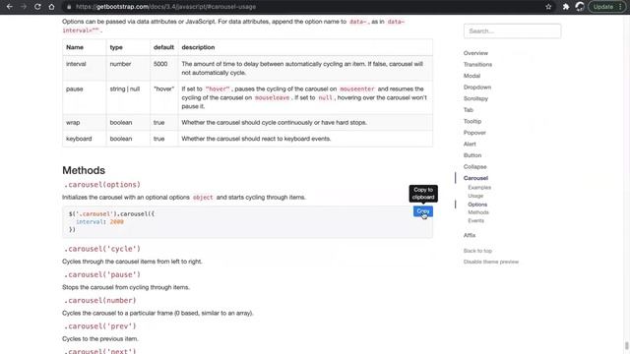Open the Affix sidebar link
The height and width of the screenshot is (354, 630).
pyautogui.click(x=470, y=235)
